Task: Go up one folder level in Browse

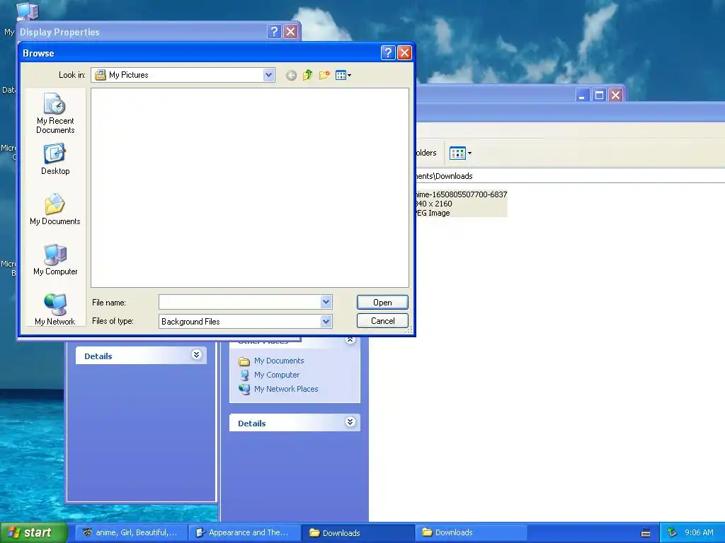Action: click(x=307, y=75)
